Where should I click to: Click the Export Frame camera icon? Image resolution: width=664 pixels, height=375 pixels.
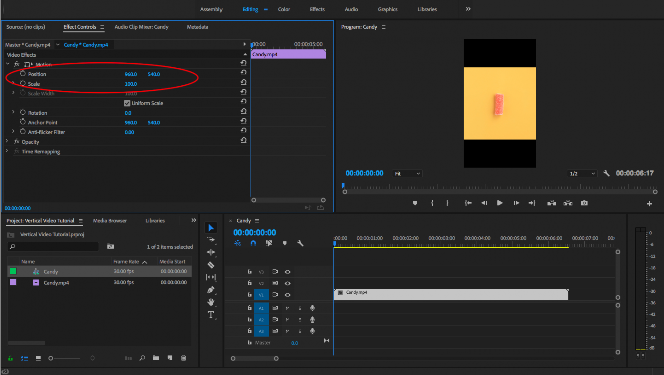(x=584, y=203)
